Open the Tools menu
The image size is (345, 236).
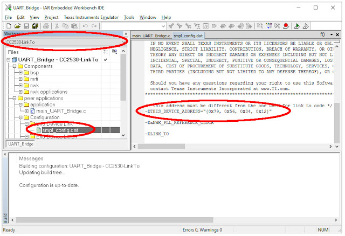pyautogui.click(x=129, y=17)
